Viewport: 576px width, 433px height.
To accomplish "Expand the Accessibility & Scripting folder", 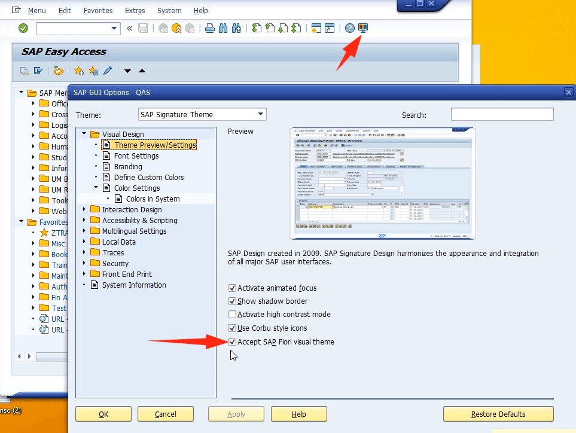I will click(x=84, y=219).
